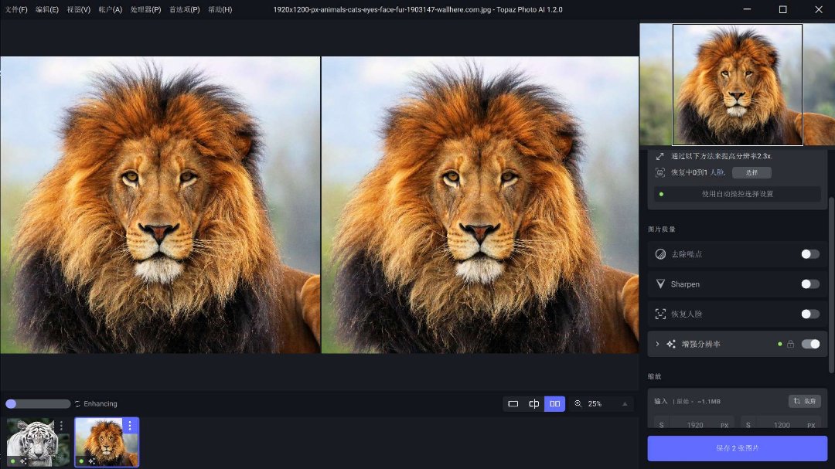Click the Save 2 Images (保存 2 张图片) button
Image resolution: width=835 pixels, height=469 pixels.
(737, 448)
